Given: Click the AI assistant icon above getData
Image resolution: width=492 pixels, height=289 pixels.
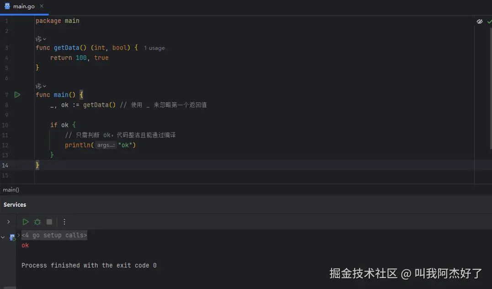Looking at the screenshot, I should pyautogui.click(x=39, y=39).
